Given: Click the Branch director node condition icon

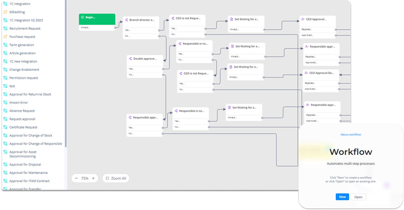Looking at the screenshot, I should pos(126,20).
